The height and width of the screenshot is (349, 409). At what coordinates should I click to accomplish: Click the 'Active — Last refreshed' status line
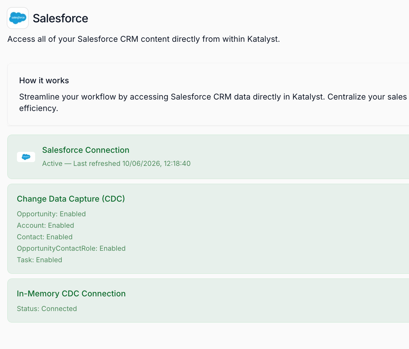[116, 164]
